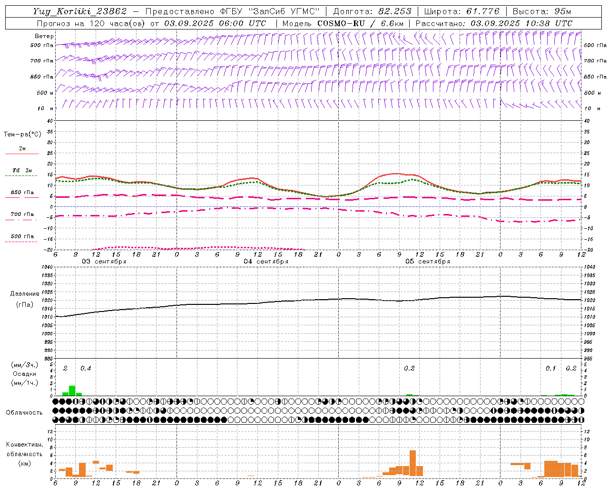This screenshot has height=487, width=609.
Task: Click the Тем-ра(°C) axis label
Action: click(x=22, y=135)
